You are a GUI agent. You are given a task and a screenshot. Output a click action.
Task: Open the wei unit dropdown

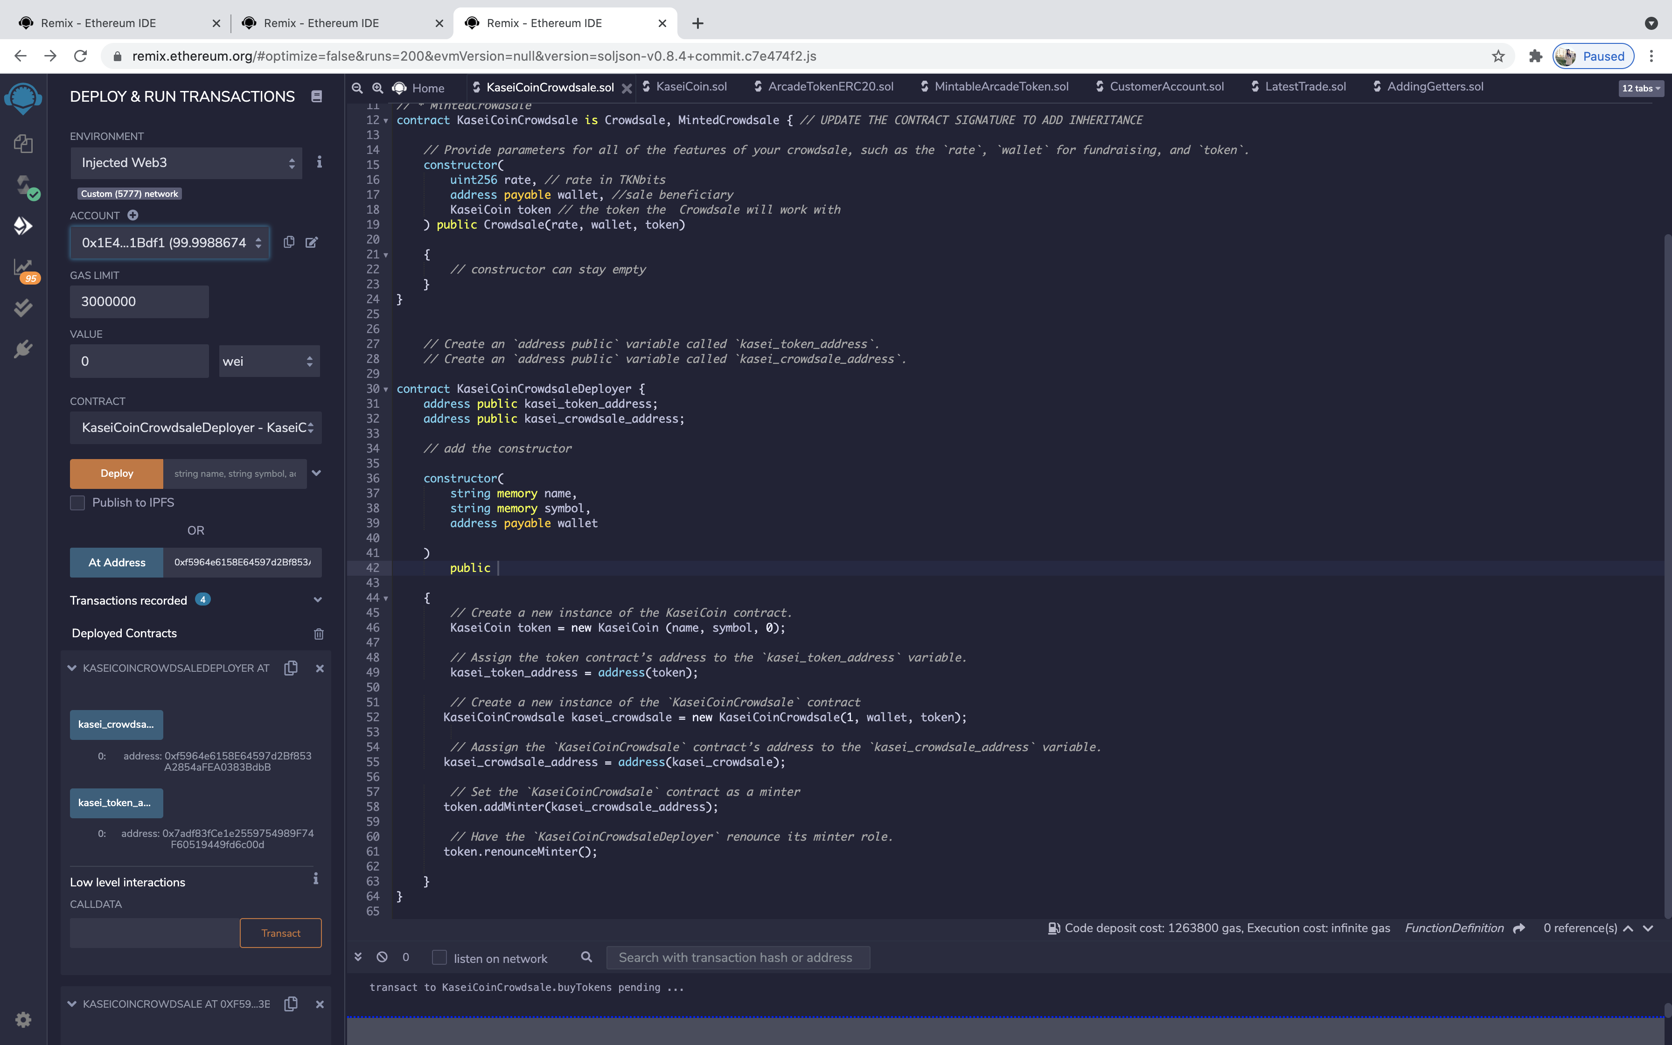[x=269, y=361]
